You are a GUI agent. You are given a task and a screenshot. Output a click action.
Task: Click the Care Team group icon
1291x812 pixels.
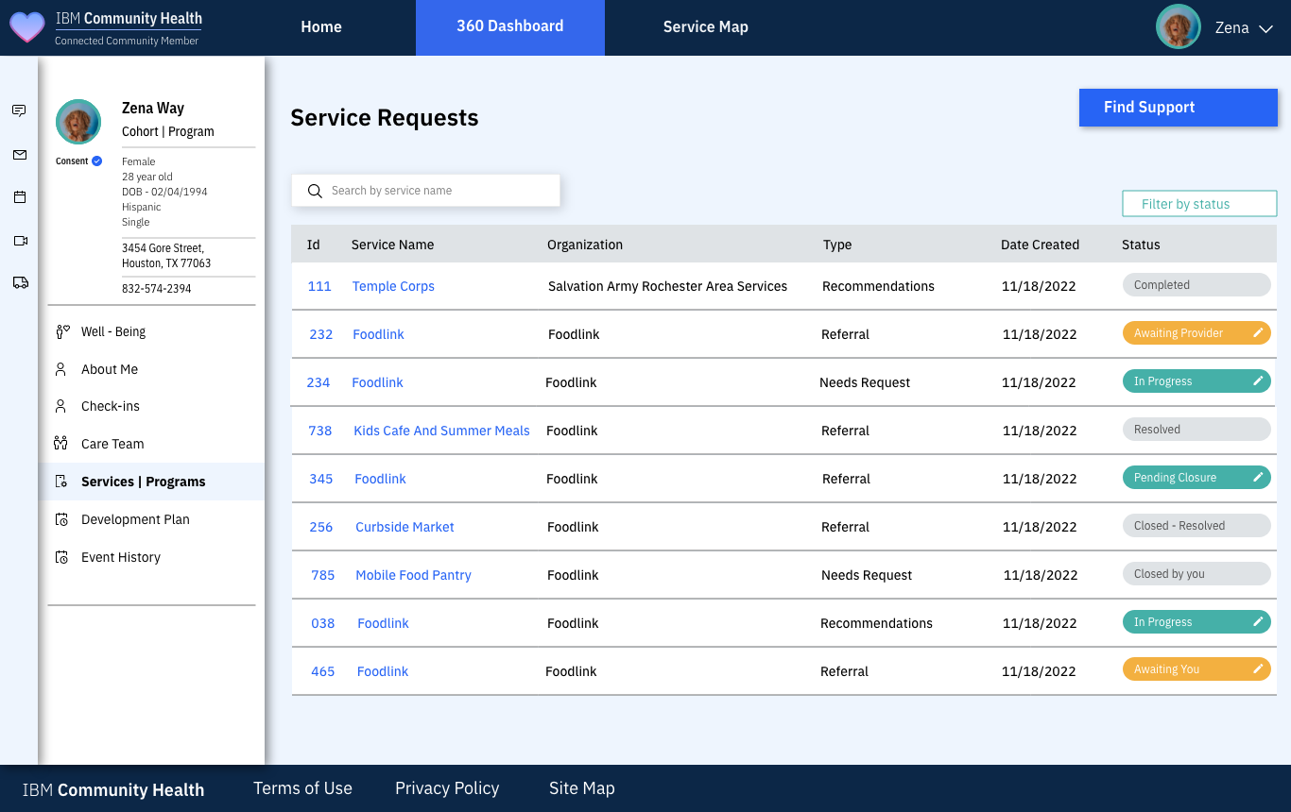pos(61,444)
